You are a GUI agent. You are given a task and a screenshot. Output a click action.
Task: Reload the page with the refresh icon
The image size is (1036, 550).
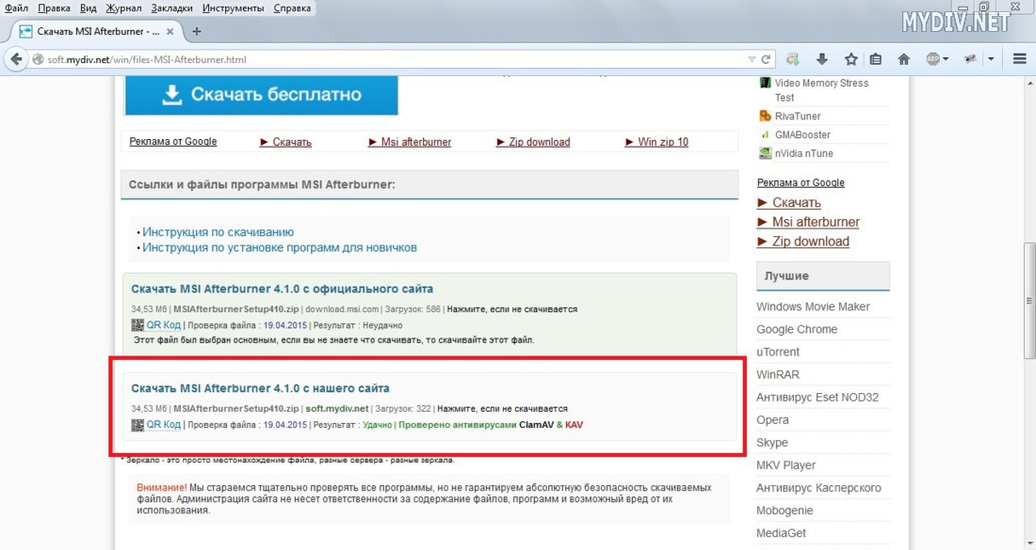(x=766, y=59)
